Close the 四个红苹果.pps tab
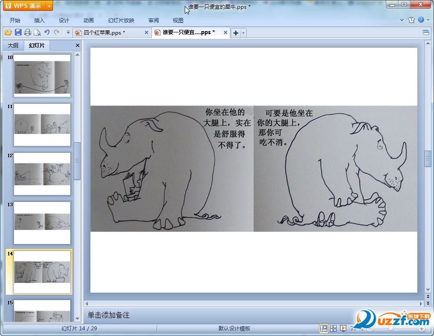This screenshot has width=434, height=336. pos(147,32)
